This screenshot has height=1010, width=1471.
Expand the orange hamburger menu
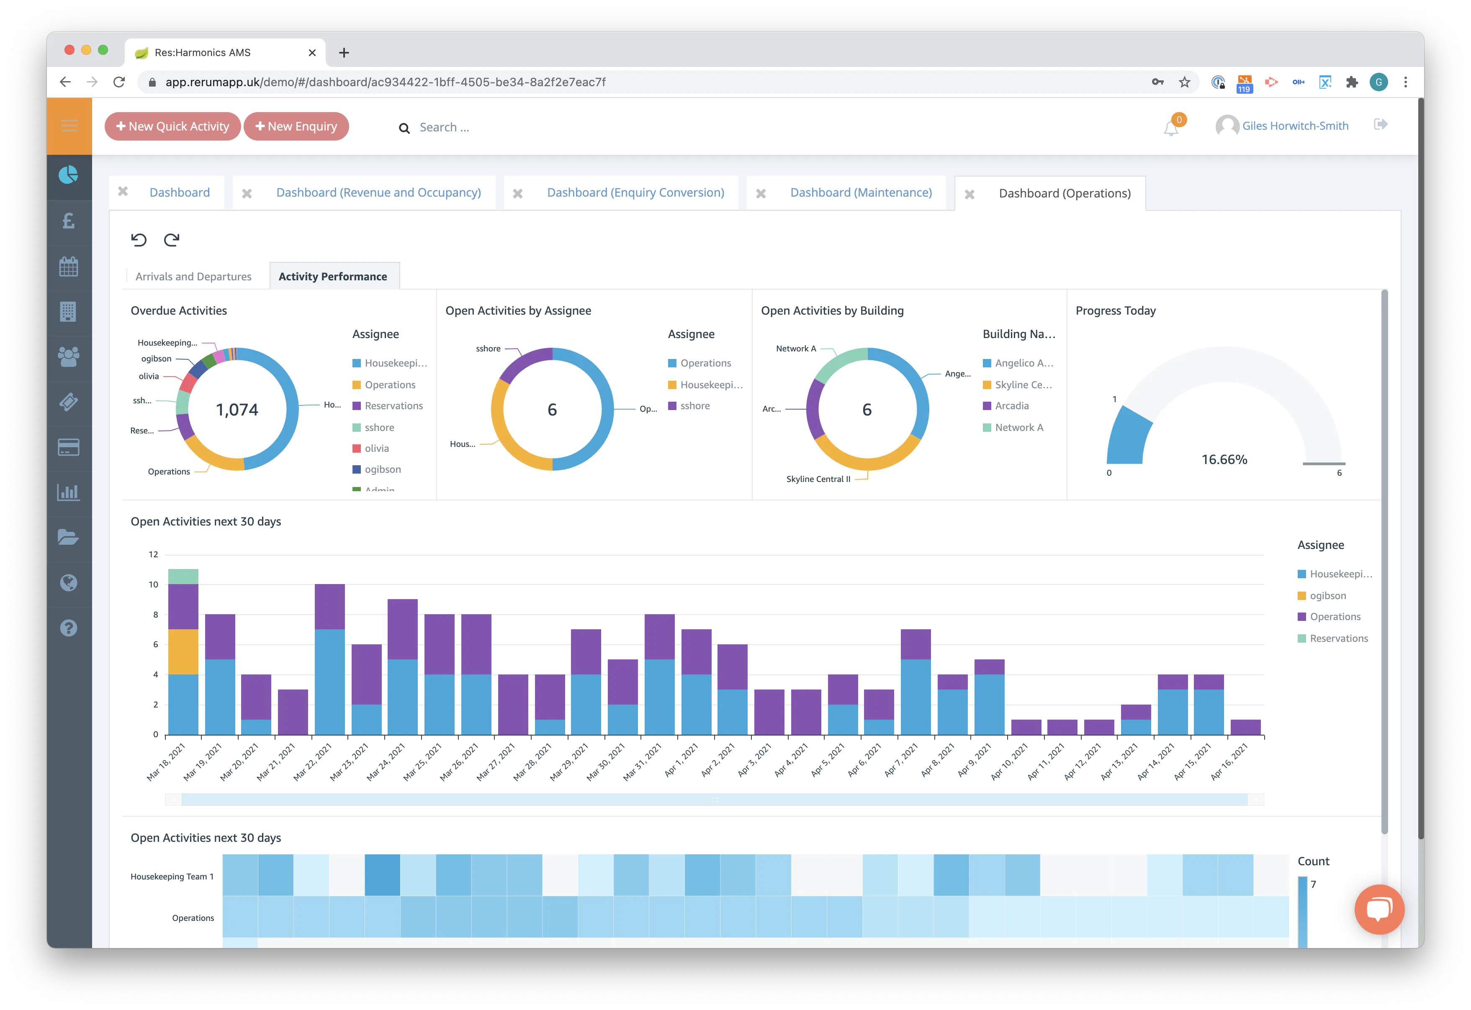click(69, 126)
